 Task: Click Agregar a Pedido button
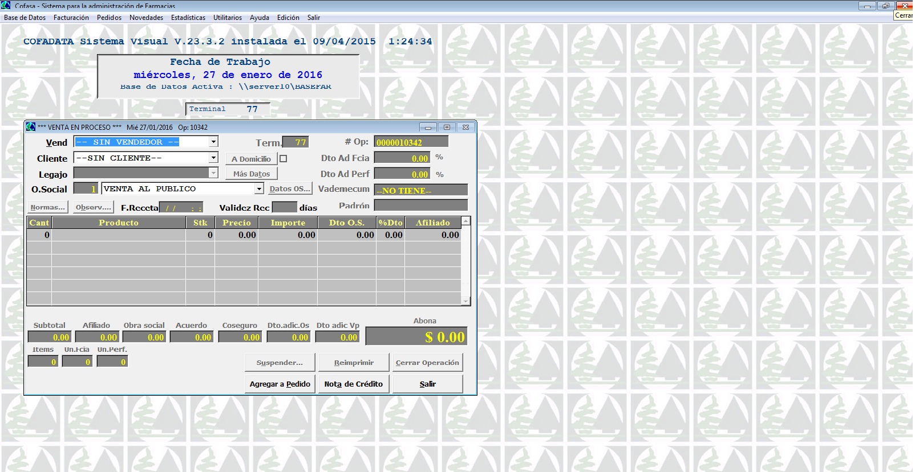pyautogui.click(x=280, y=384)
